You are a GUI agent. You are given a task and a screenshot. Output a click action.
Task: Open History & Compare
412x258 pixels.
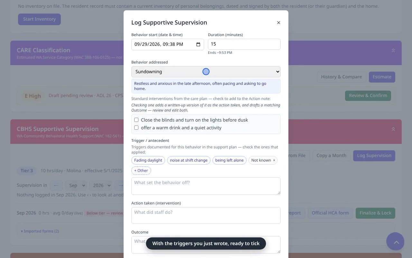[342, 77]
